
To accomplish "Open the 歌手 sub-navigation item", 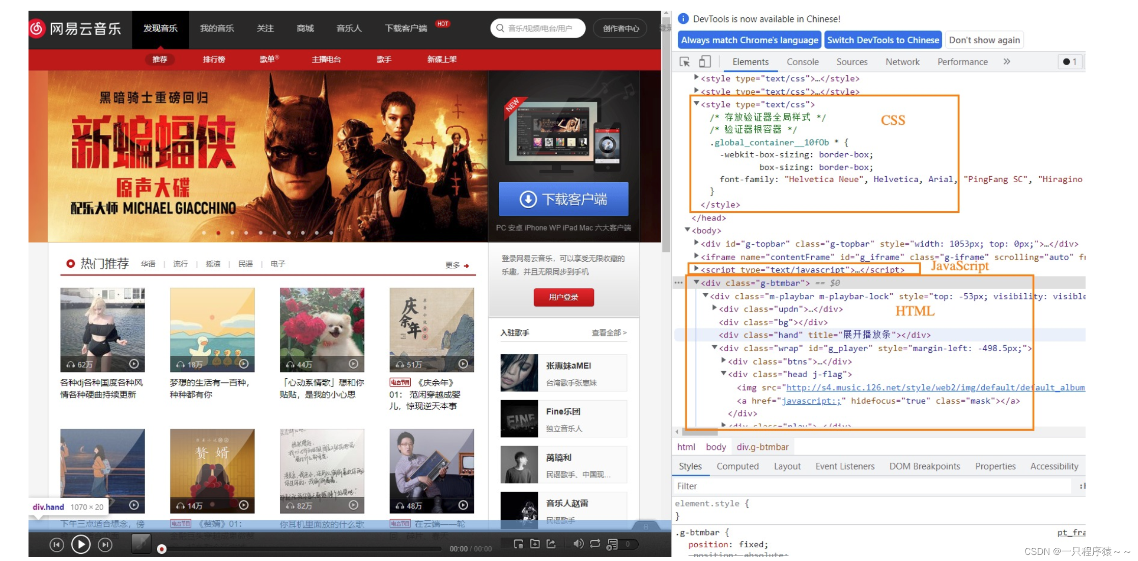I will 384,60.
